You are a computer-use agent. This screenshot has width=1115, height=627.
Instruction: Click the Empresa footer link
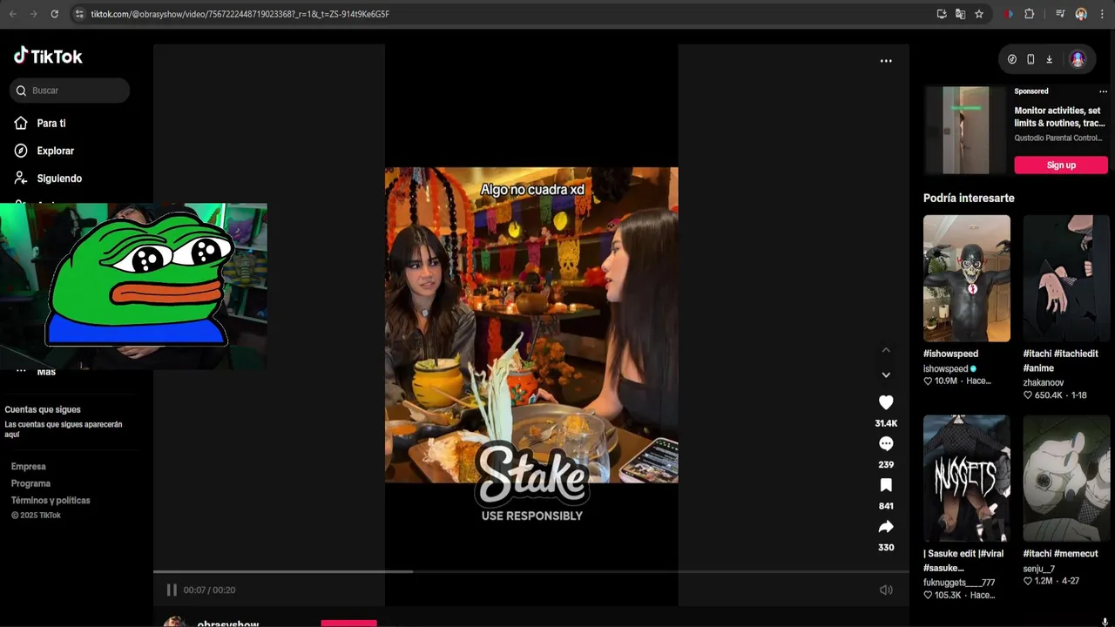pyautogui.click(x=29, y=467)
